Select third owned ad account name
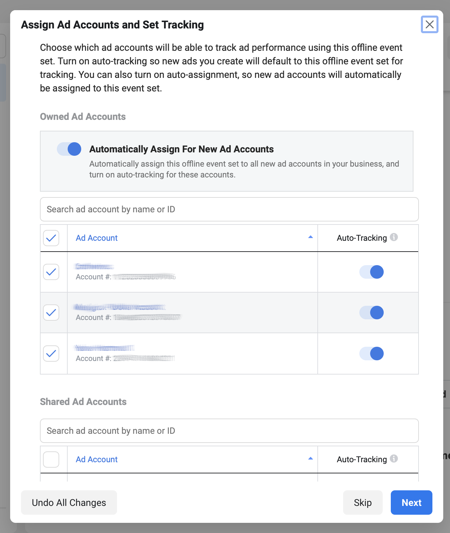Image resolution: width=450 pixels, height=533 pixels. point(104,348)
